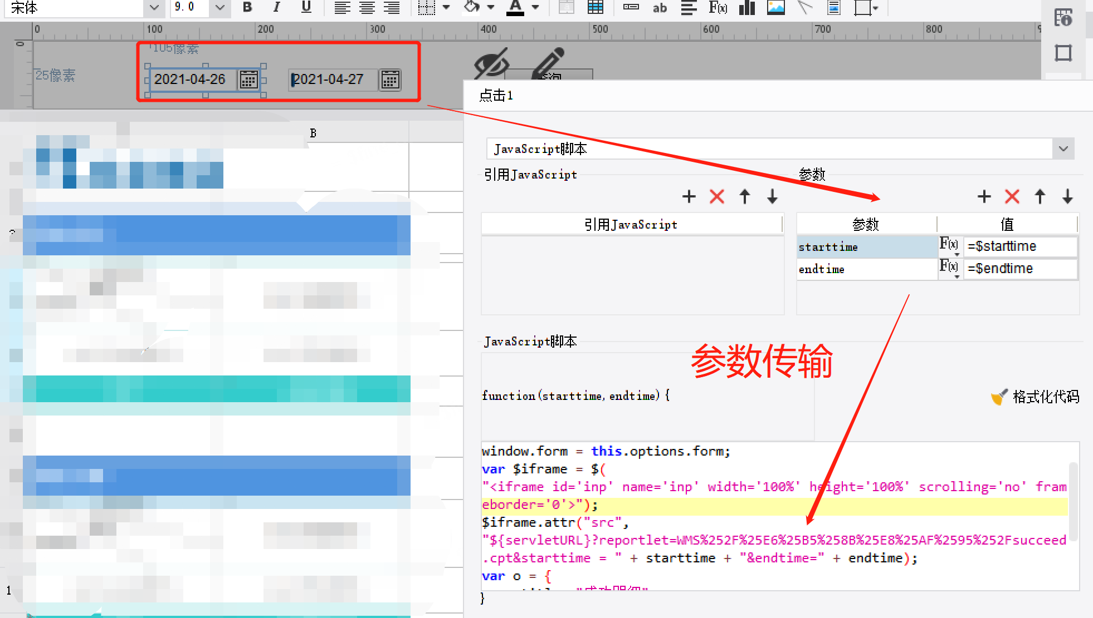Screen dimensions: 1093x618
Task: Click the blue table grid icon
Action: pyautogui.click(x=596, y=7)
